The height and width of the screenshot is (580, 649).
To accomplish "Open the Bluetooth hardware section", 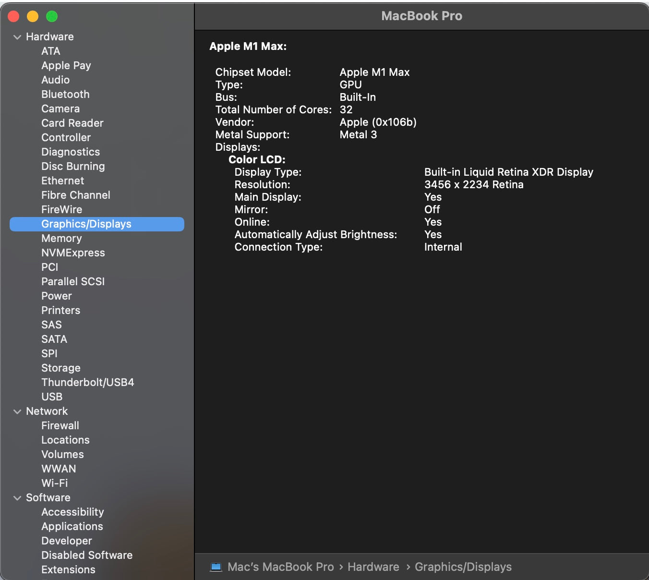I will (x=65, y=95).
